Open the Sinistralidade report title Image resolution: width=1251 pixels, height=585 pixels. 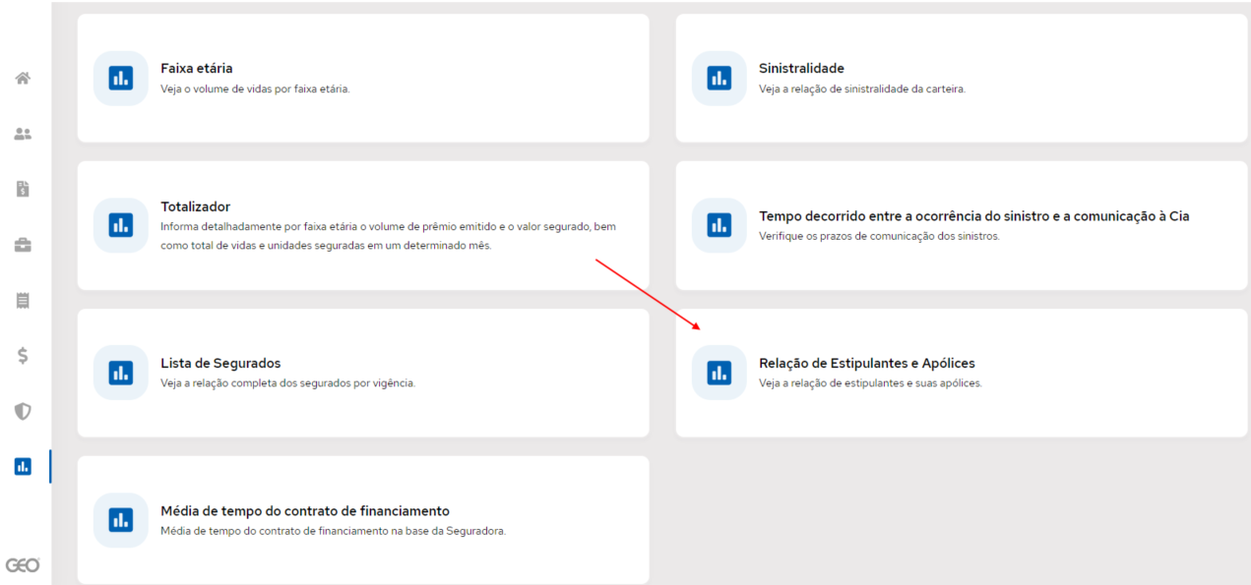pos(801,69)
